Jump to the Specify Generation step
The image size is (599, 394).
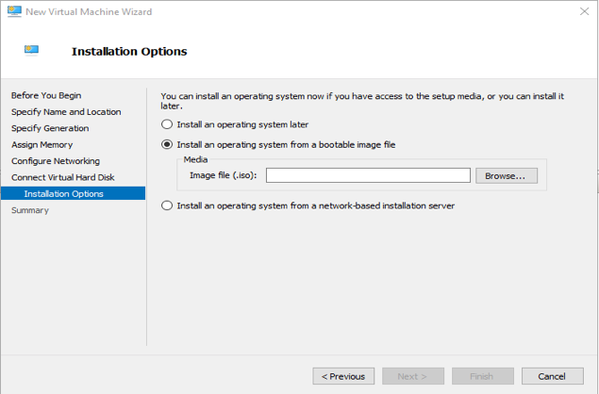click(50, 128)
